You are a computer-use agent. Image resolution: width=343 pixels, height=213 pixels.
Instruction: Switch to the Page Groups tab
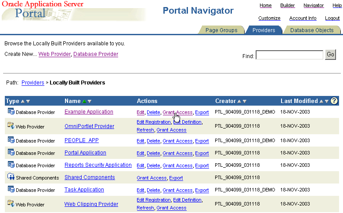221,30
